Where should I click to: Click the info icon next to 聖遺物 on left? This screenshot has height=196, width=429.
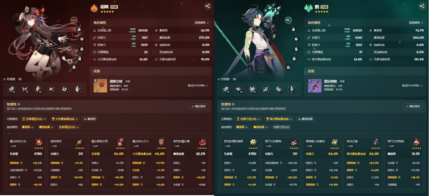click(19, 104)
